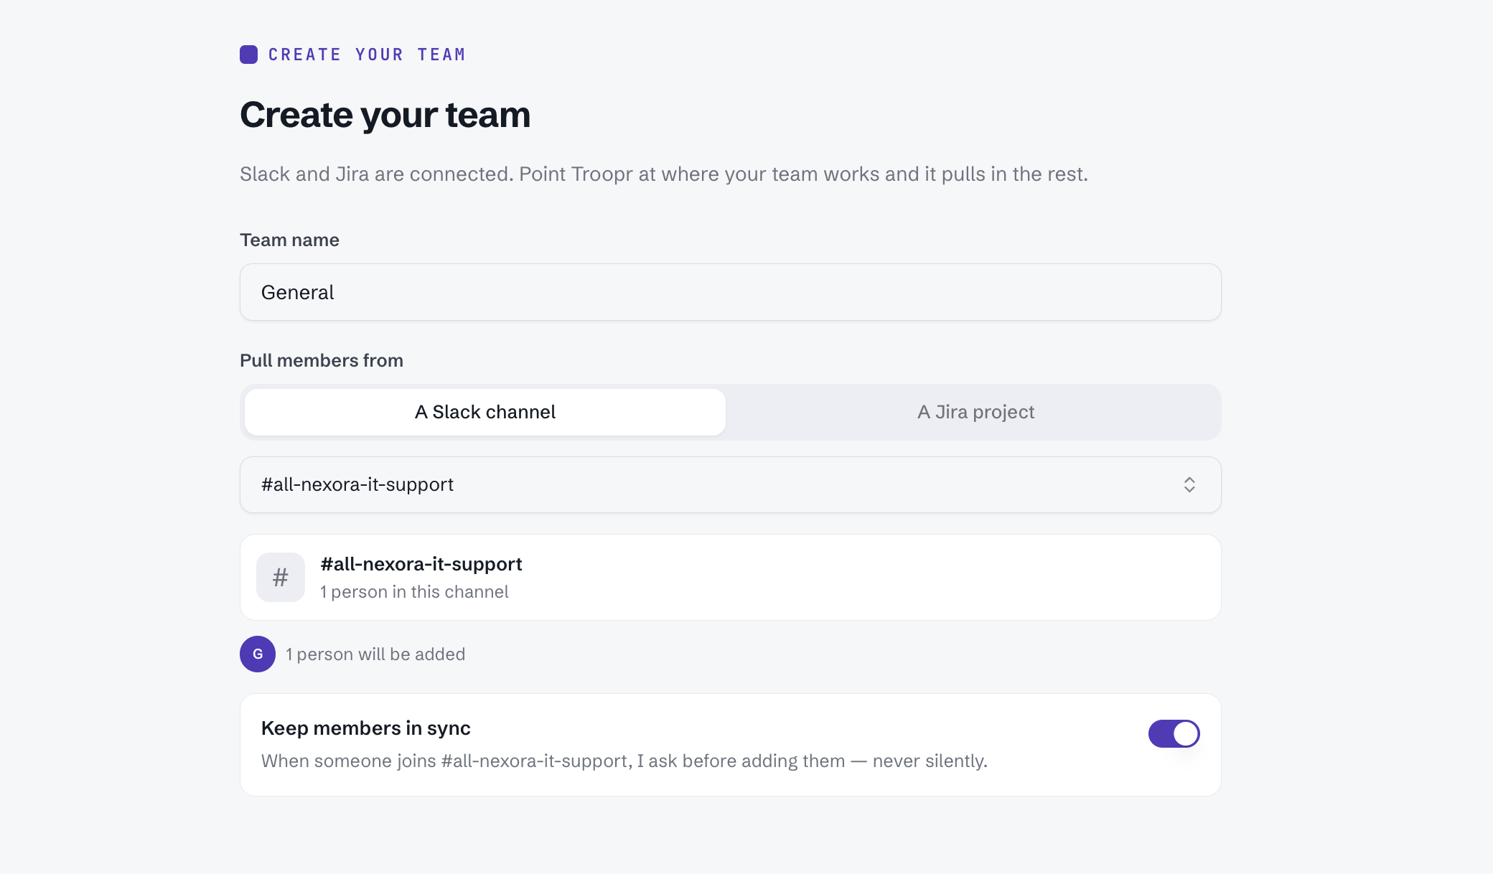Click '1 person will be added' text
Screen dimensions: 1493x874
point(375,654)
